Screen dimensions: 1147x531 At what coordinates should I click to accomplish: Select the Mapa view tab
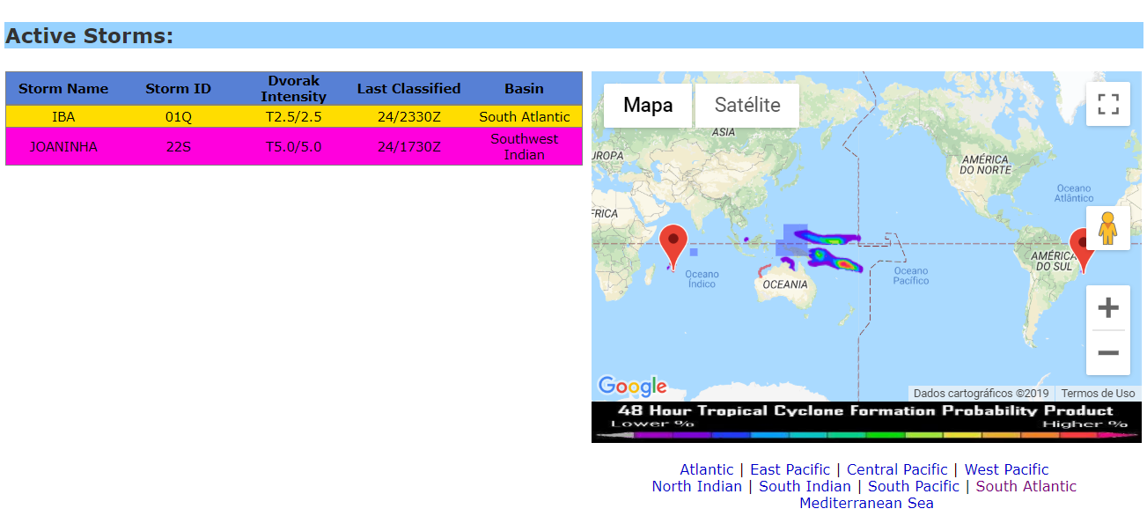[x=648, y=106]
